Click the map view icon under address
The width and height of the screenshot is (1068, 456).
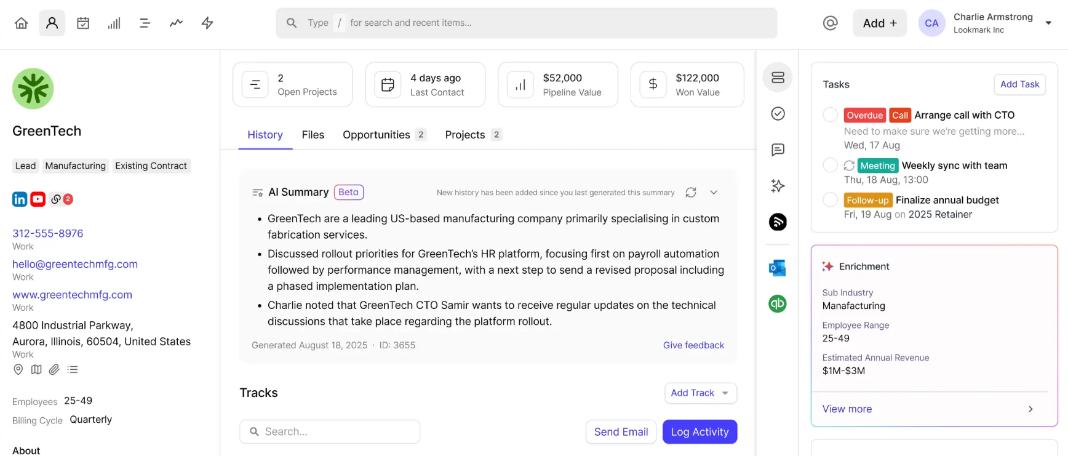pyautogui.click(x=36, y=369)
